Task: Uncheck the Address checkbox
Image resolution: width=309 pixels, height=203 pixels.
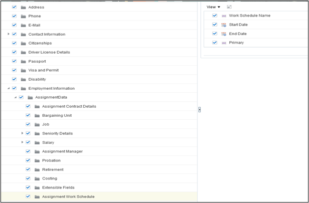Action: click(x=14, y=7)
